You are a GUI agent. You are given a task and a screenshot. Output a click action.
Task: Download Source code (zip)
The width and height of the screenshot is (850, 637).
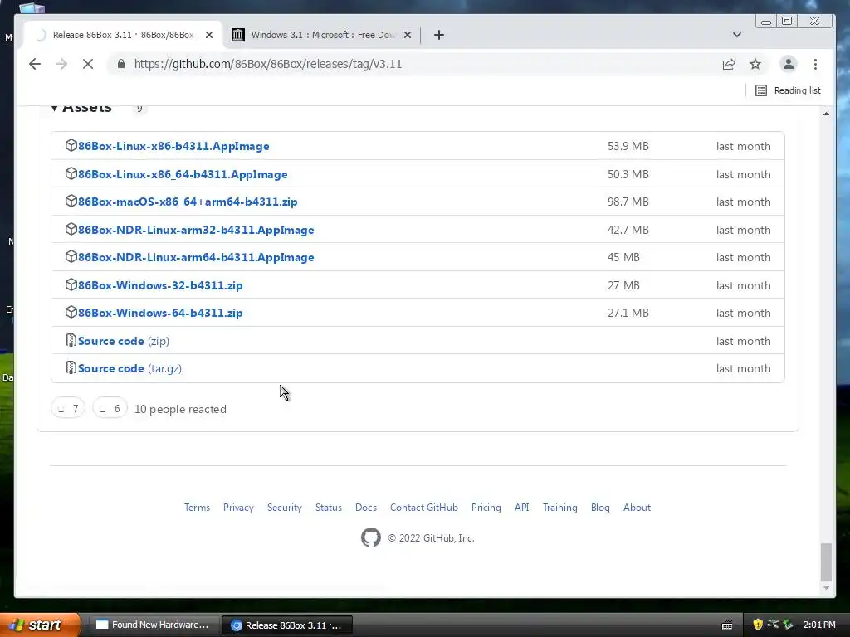124,341
